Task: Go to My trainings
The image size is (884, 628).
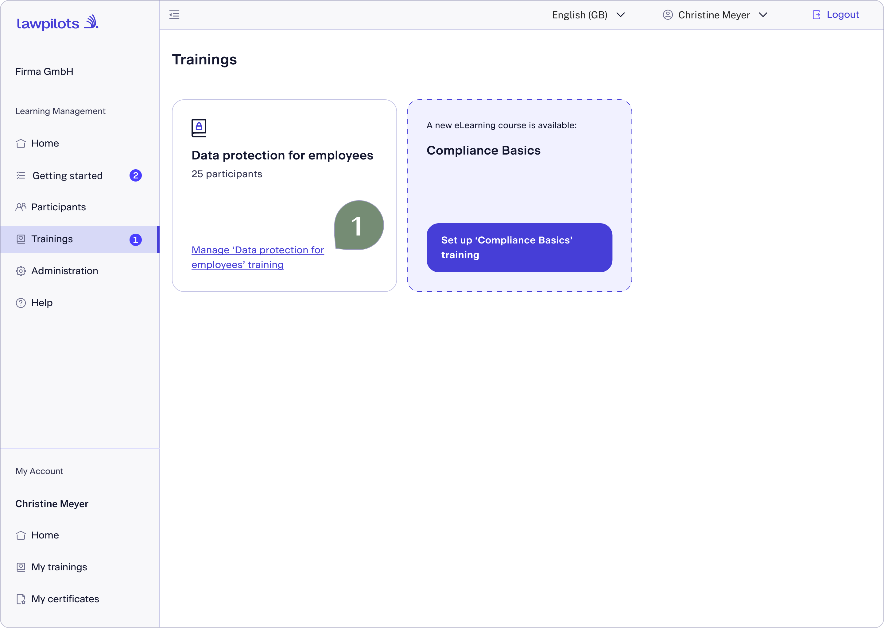Action: (x=80, y=567)
